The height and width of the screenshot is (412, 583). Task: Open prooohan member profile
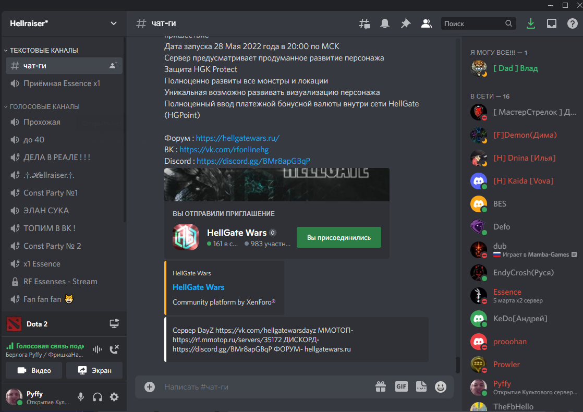523,342
